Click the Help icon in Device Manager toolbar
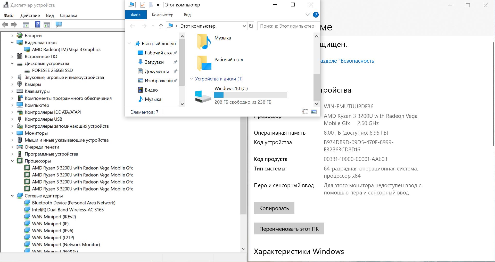 coord(38,24)
